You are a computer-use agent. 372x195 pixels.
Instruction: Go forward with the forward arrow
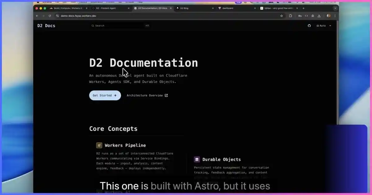coord(43,16)
